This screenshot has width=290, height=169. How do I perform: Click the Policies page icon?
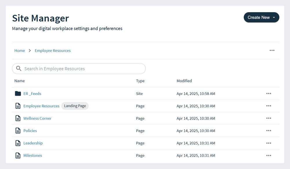(18, 131)
